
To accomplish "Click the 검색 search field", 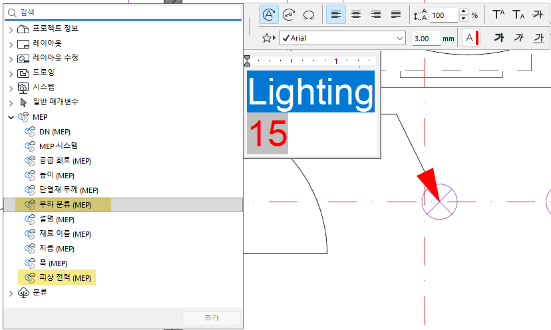I will (x=123, y=13).
